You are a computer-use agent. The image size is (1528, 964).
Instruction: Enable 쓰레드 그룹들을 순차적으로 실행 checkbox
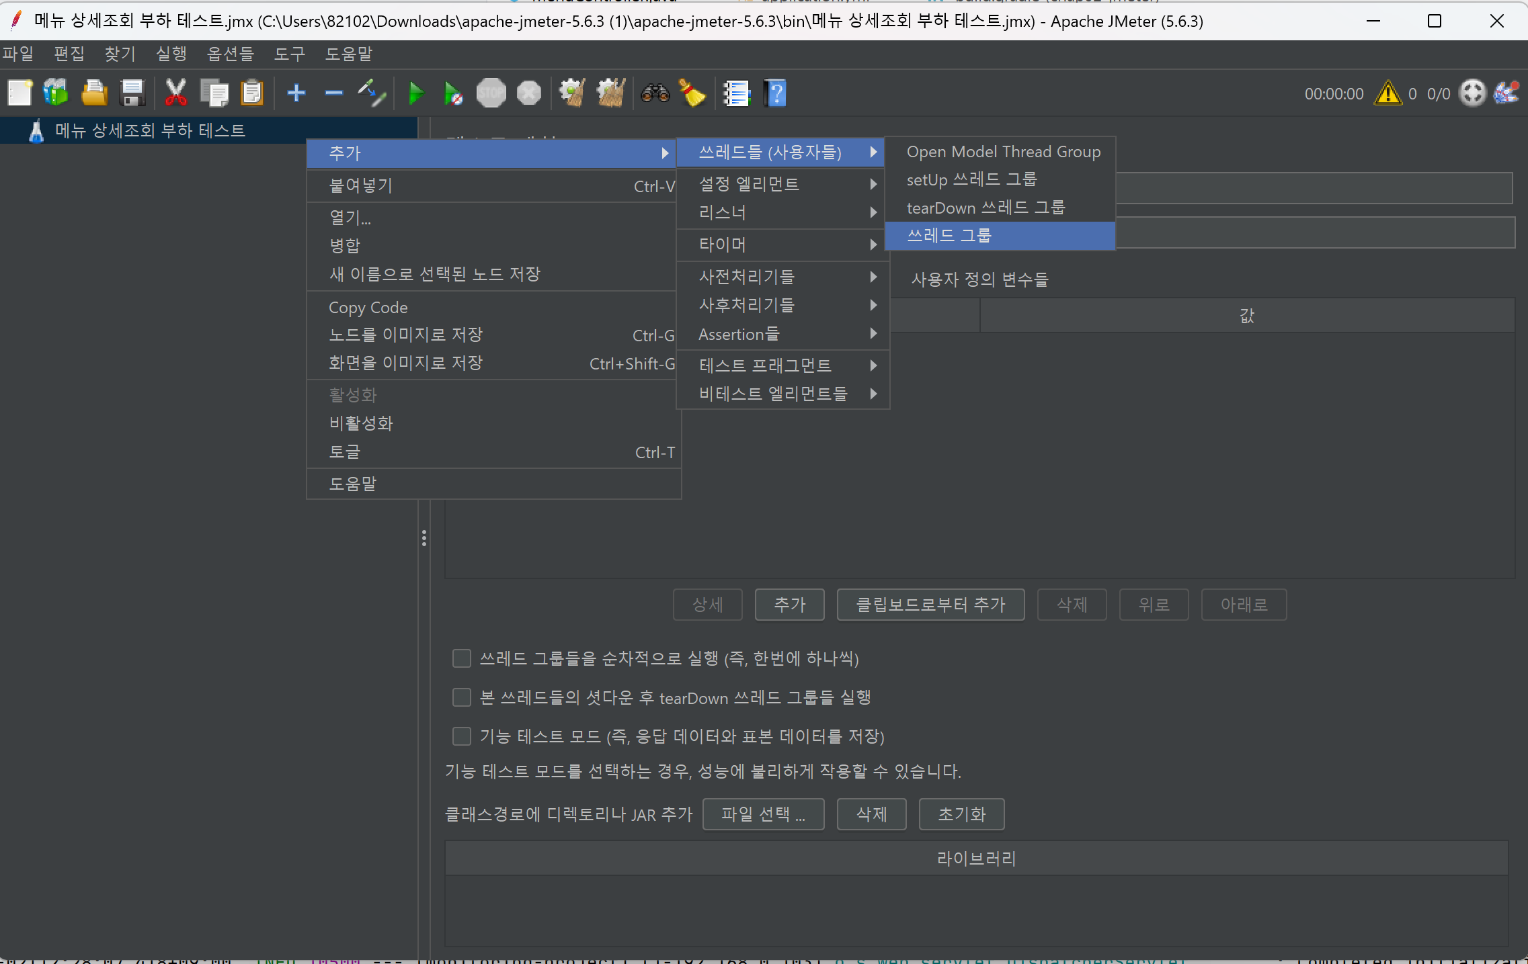[x=462, y=658]
